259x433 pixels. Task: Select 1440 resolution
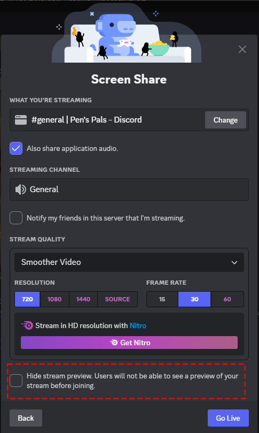[x=83, y=299]
